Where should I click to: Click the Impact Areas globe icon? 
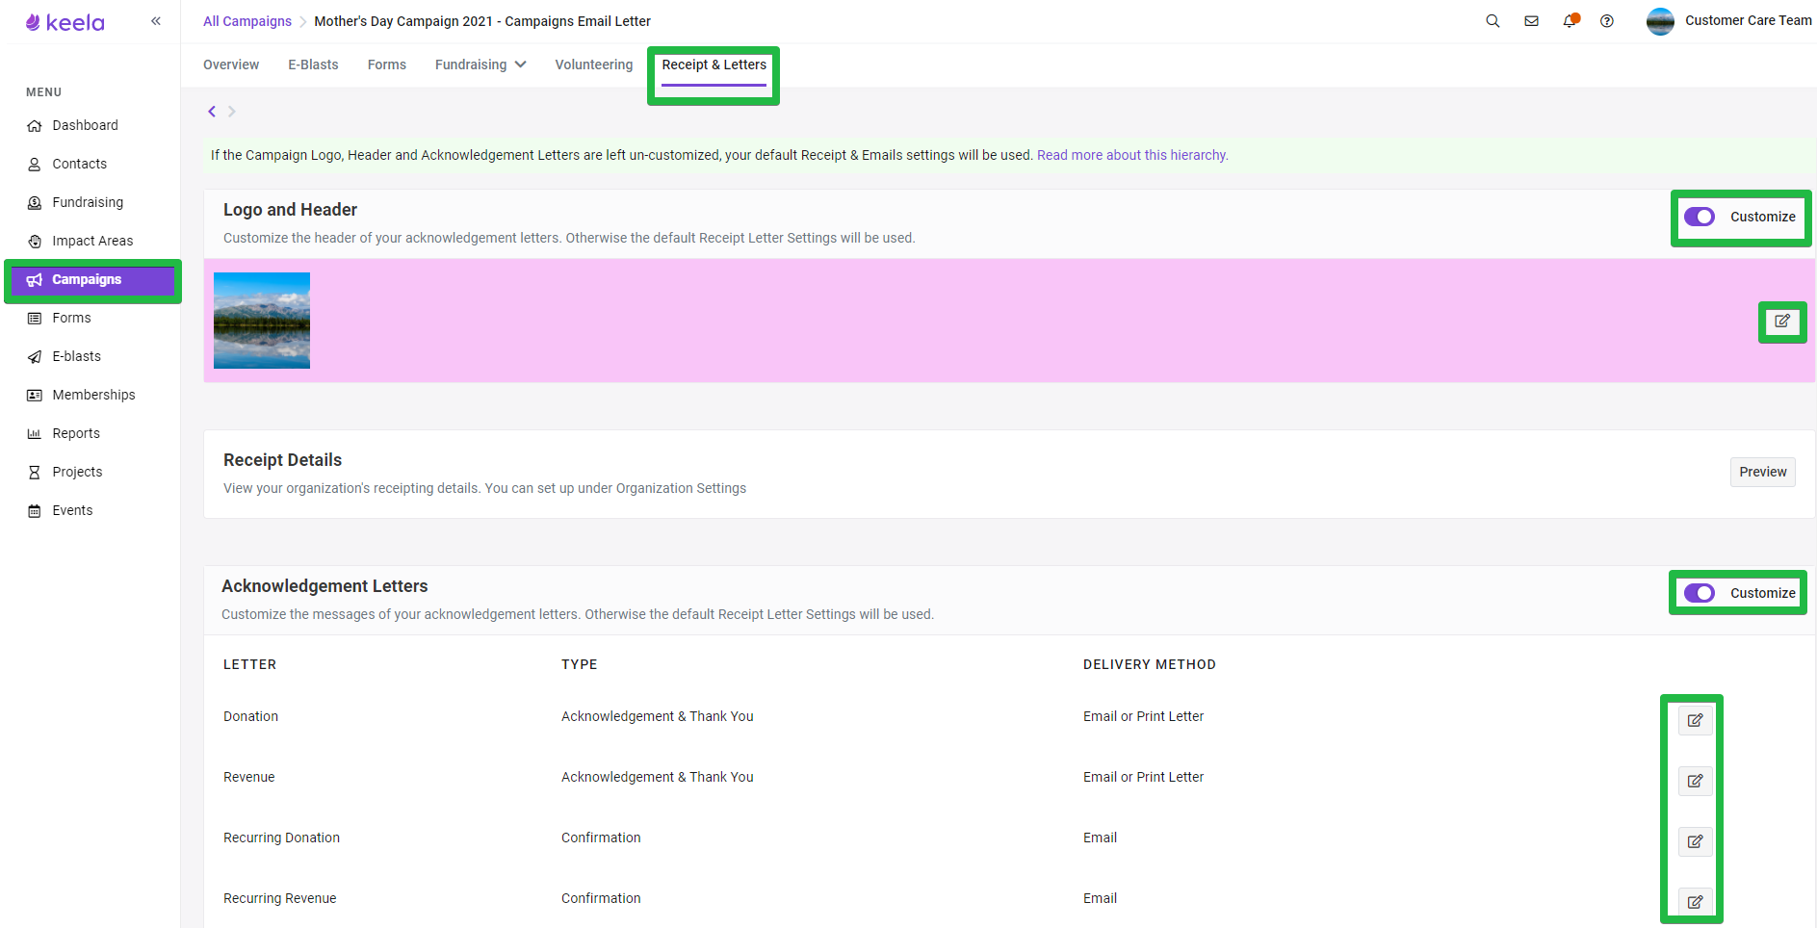(x=35, y=241)
